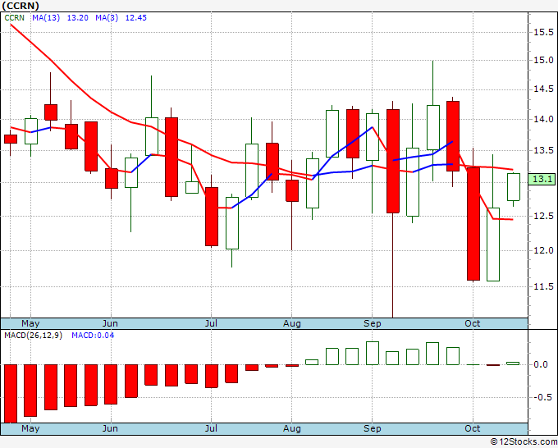Select Sep on the upper time axis
The width and height of the screenshot is (558, 448).
click(373, 323)
